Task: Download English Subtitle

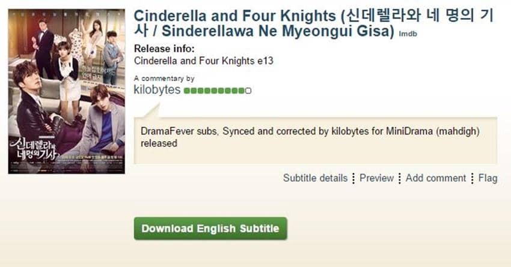Action: click(x=210, y=229)
